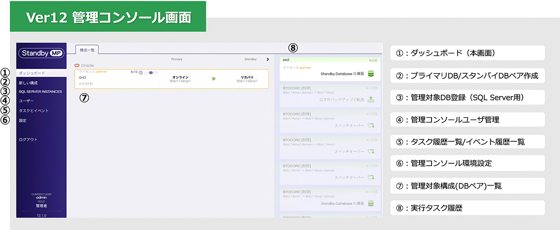Open the 構成一覧 tab
The height and width of the screenshot is (230, 560).
[84, 49]
